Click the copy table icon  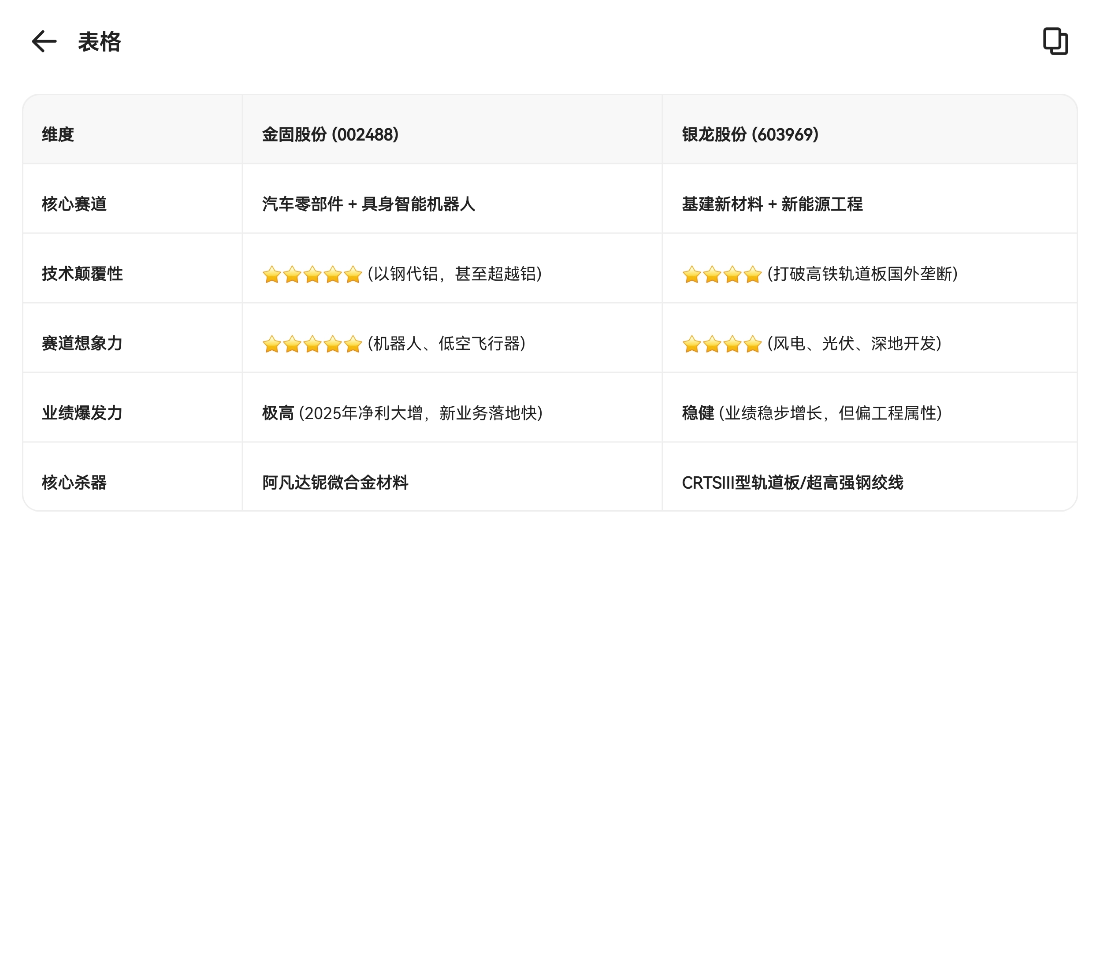1054,41
